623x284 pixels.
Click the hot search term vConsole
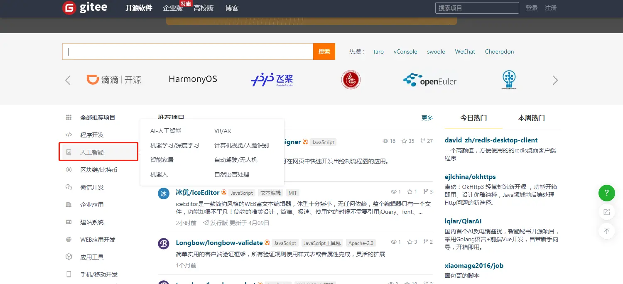pos(405,51)
